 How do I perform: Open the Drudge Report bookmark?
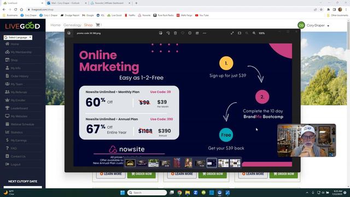tap(70, 15)
